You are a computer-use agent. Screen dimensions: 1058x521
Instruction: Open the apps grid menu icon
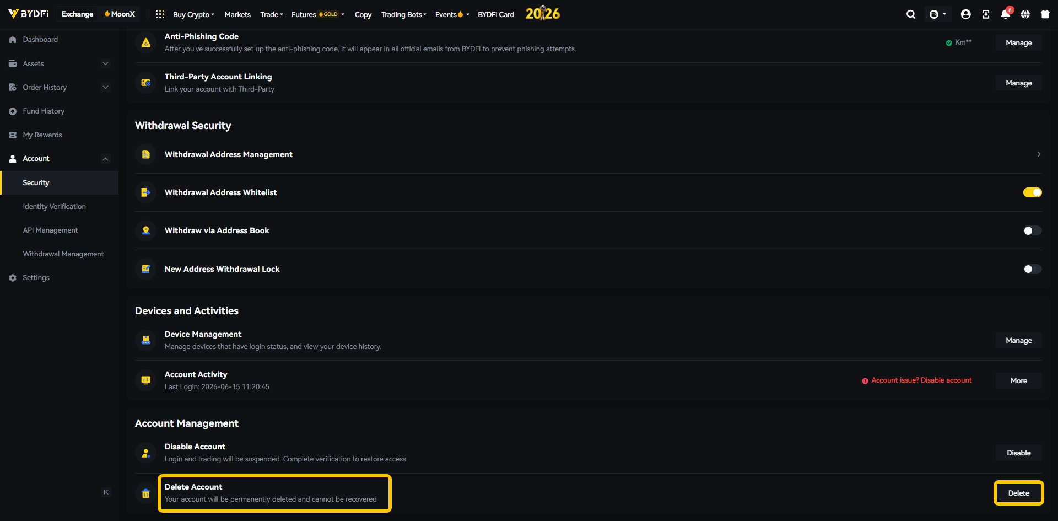click(160, 14)
